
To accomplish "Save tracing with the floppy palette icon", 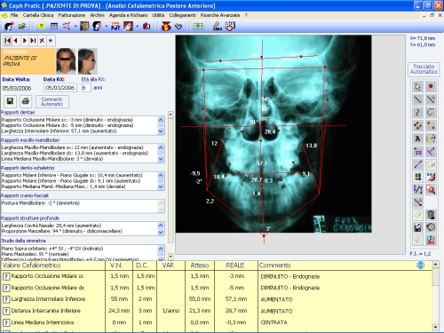I will 417,227.
